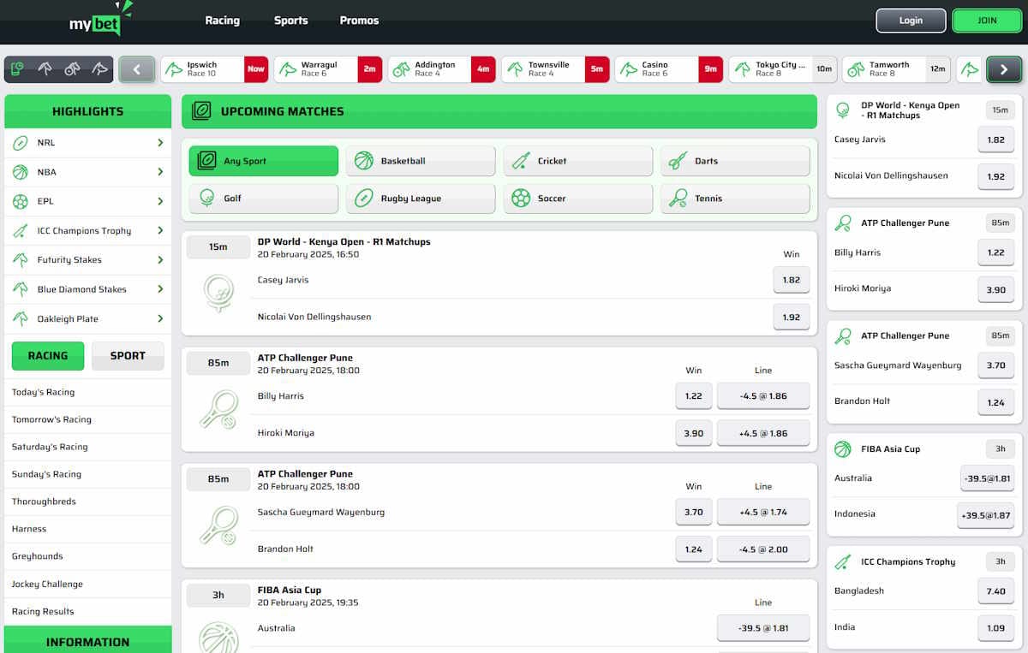Image resolution: width=1028 pixels, height=653 pixels.
Task: Filter upcoming matches by Tennis
Action: (735, 199)
